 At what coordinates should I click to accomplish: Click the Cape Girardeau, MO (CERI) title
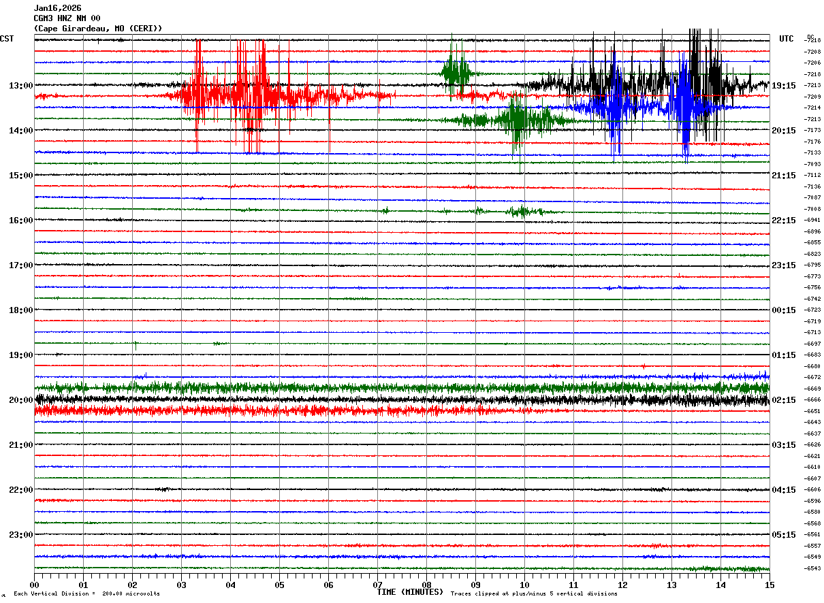98,29
